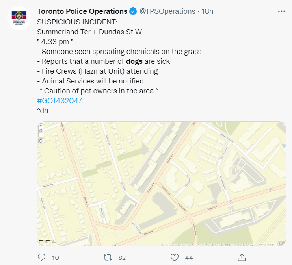The width and height of the screenshot is (292, 265).
Task: Click the like count of 44
Action: click(189, 258)
